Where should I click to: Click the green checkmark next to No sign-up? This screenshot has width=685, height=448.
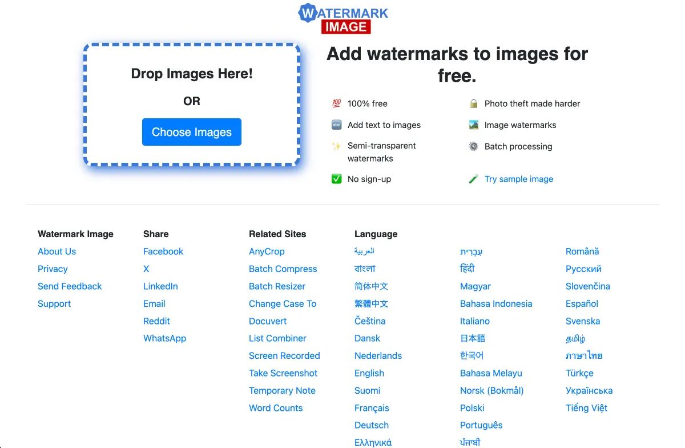336,179
